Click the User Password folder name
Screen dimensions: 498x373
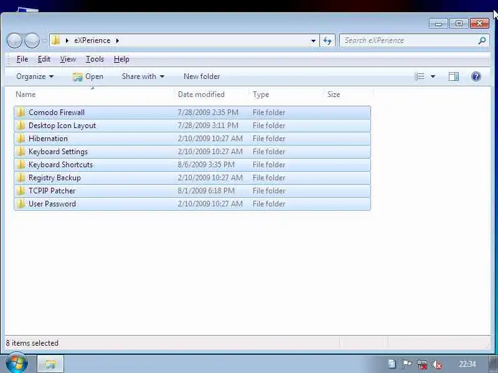pos(52,204)
